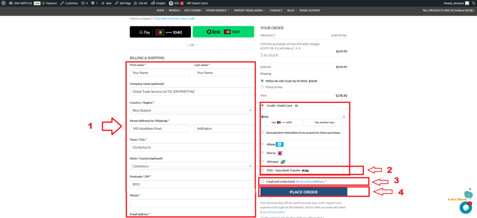Image resolution: width=477 pixels, height=218 pixels.
Task: Open the CONTACT page
Action: pos(276,10)
